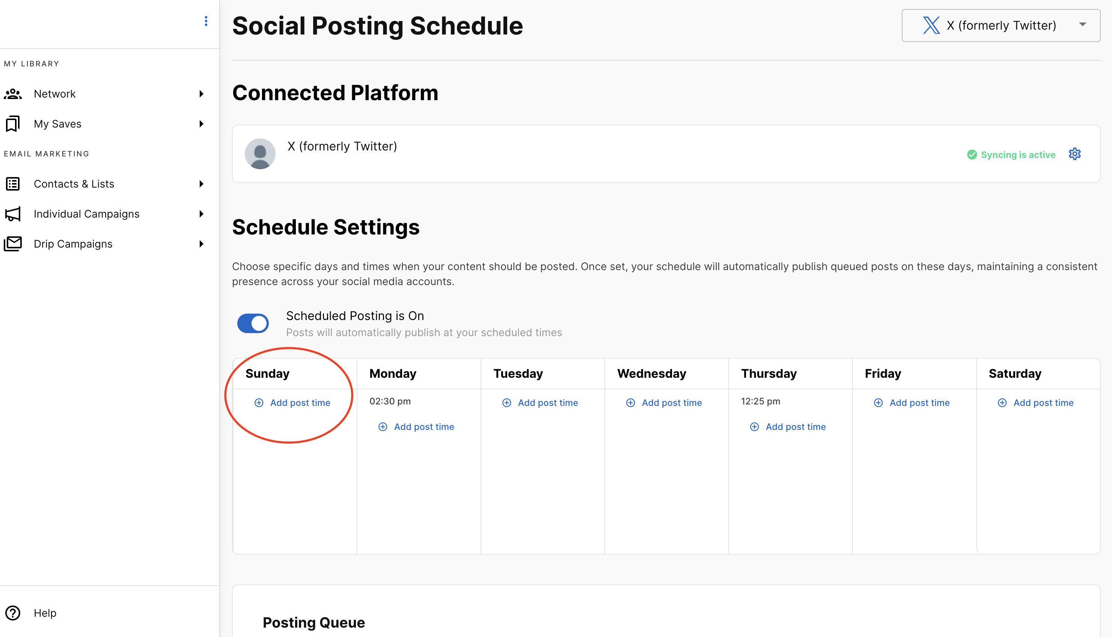The width and height of the screenshot is (1112, 637).
Task: Click the Scheduled Posting is On label
Action: [x=355, y=316]
